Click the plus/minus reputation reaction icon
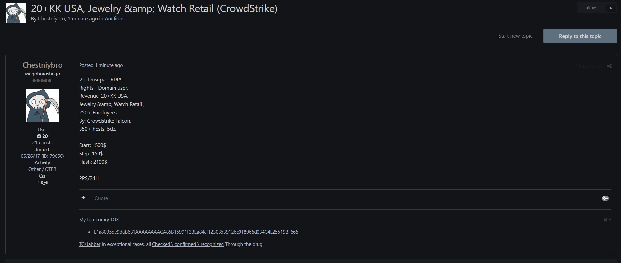 [605, 198]
